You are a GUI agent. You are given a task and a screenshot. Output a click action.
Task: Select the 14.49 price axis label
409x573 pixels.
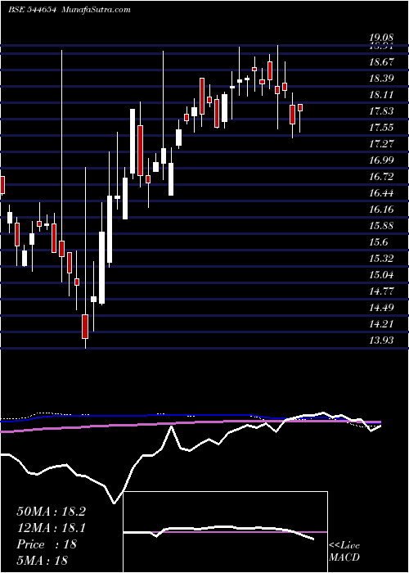point(381,308)
